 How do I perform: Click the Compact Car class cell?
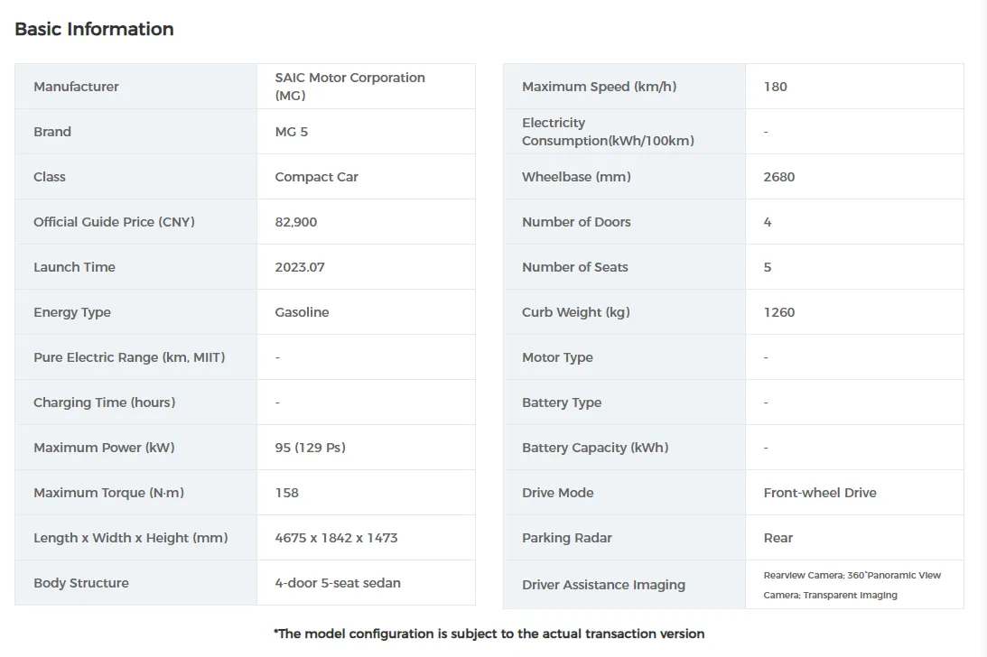[316, 177]
